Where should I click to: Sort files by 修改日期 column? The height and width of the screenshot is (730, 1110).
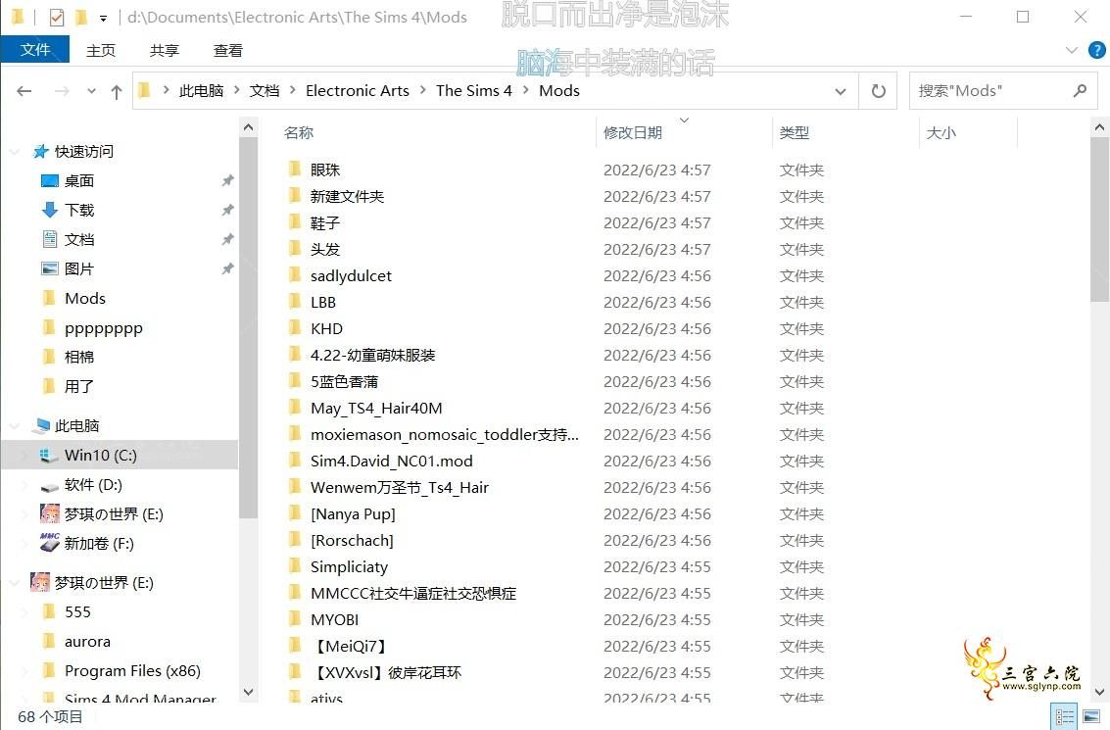click(x=632, y=132)
